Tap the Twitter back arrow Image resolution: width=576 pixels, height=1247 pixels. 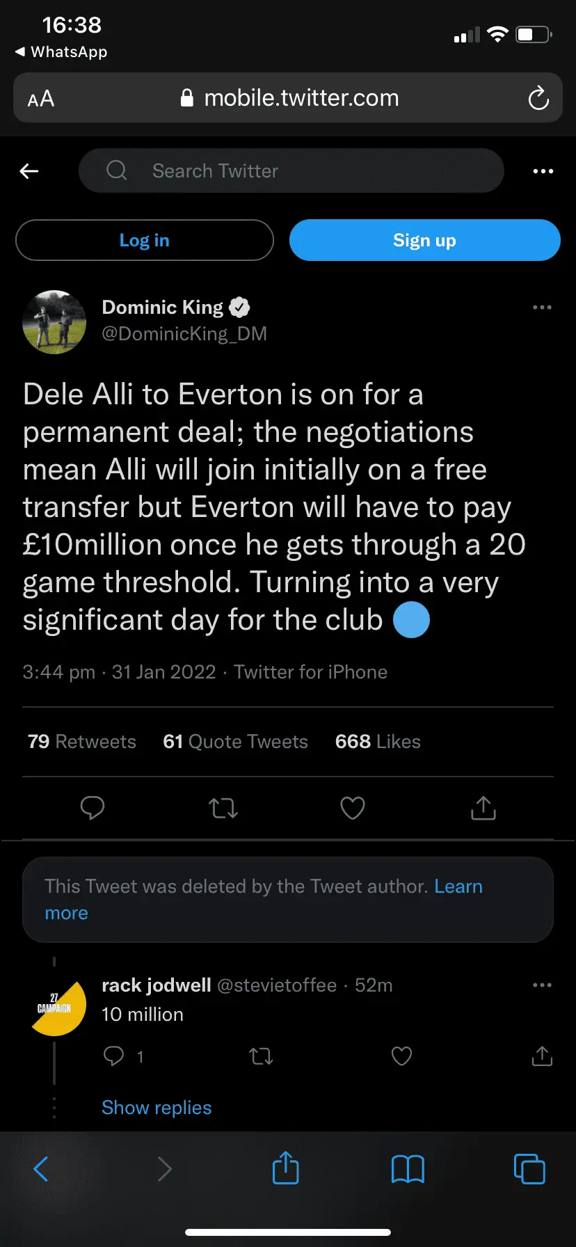click(29, 171)
